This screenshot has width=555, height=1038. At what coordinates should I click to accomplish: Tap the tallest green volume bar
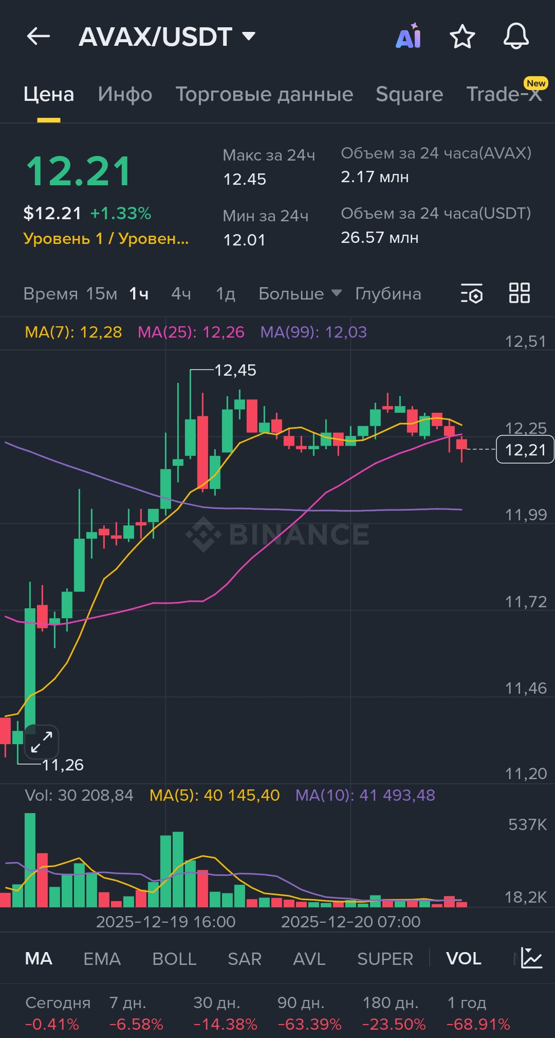point(30,860)
